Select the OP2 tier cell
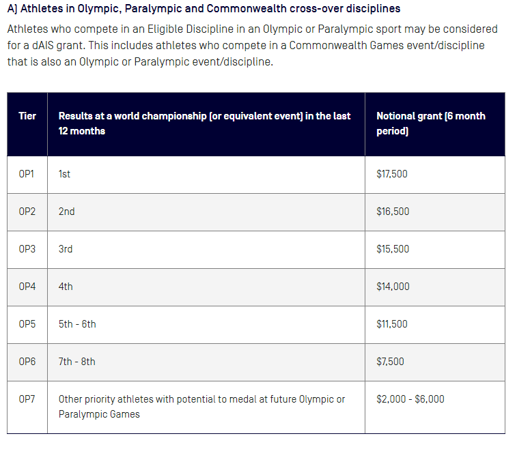 point(27,212)
